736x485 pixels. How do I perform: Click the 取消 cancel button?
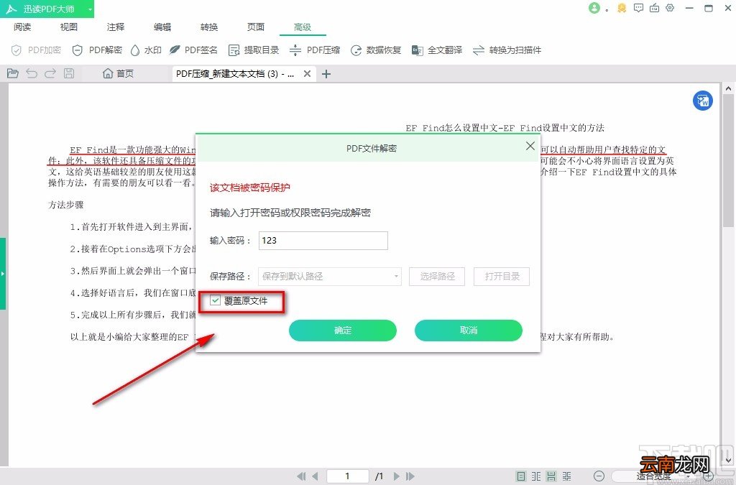[x=469, y=331]
